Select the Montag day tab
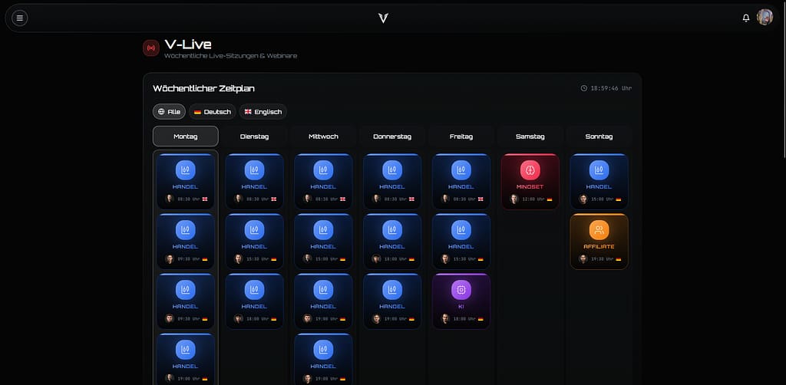Viewport: 786px width, 385px height. (185, 137)
